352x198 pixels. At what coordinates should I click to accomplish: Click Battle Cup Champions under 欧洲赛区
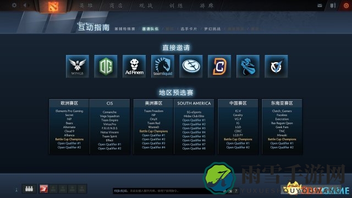click(x=69, y=139)
